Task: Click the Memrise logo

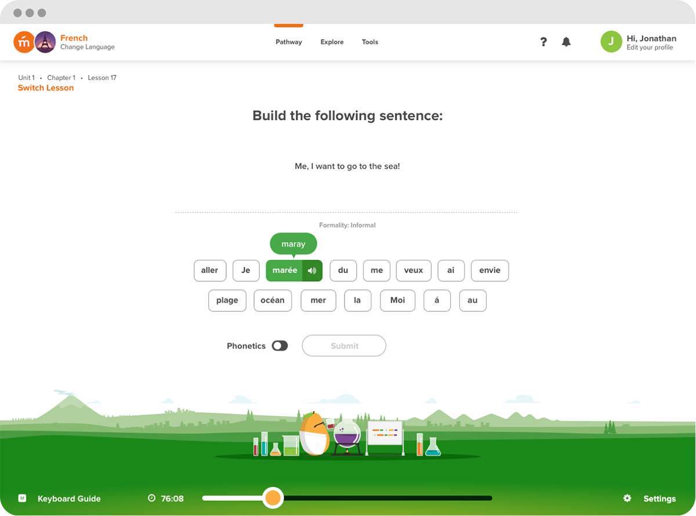Action: tap(24, 42)
